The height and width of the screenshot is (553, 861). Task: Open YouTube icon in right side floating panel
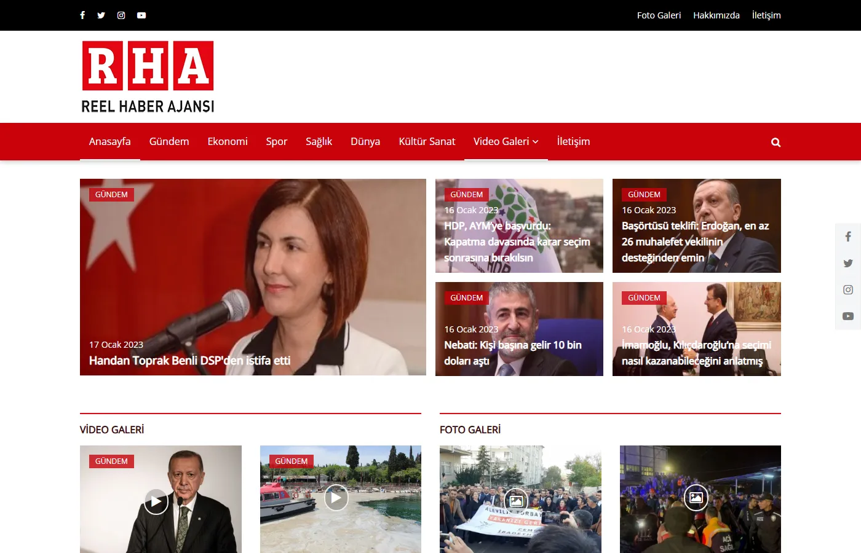pyautogui.click(x=848, y=316)
